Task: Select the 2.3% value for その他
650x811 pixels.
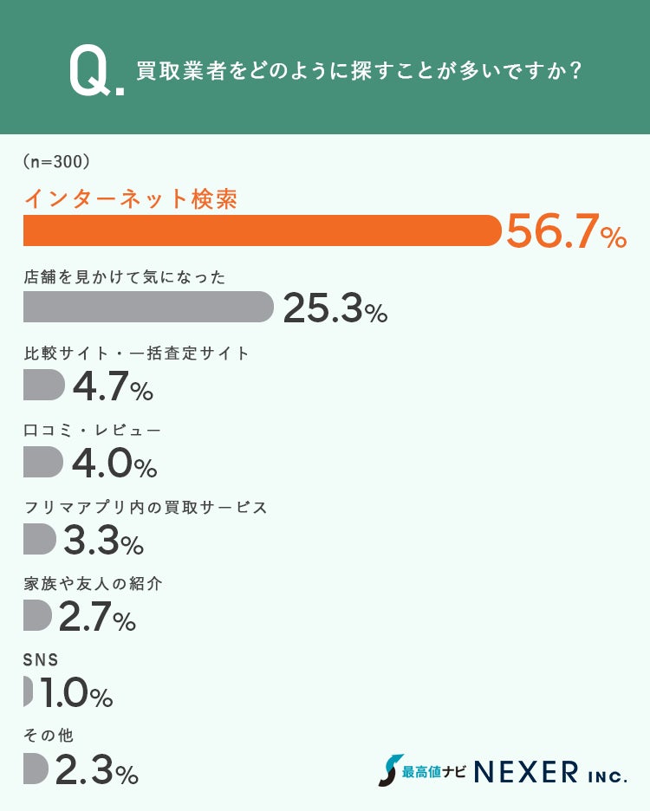Action: [96, 770]
